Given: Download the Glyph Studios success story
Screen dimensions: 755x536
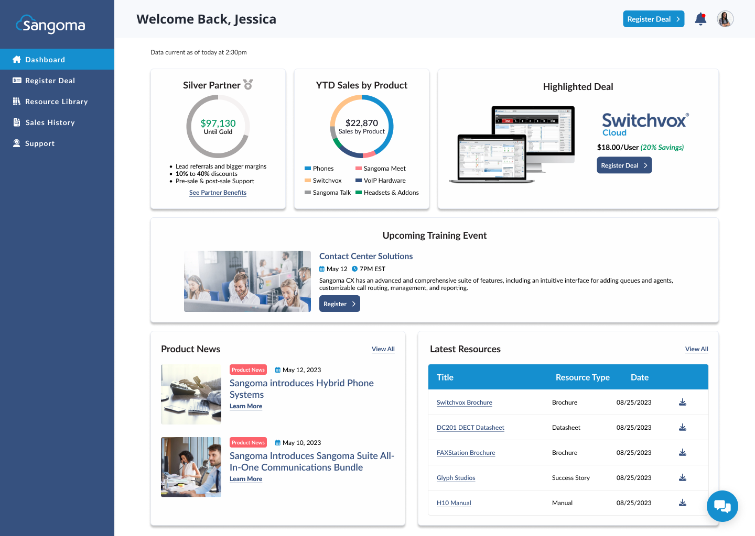Looking at the screenshot, I should pyautogui.click(x=683, y=477).
